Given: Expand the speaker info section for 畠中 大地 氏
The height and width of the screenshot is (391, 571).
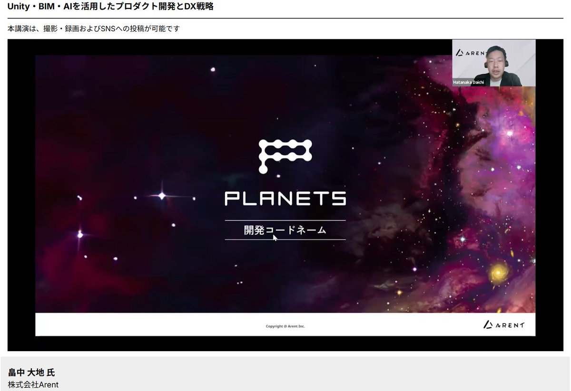Looking at the screenshot, I should click(31, 373).
